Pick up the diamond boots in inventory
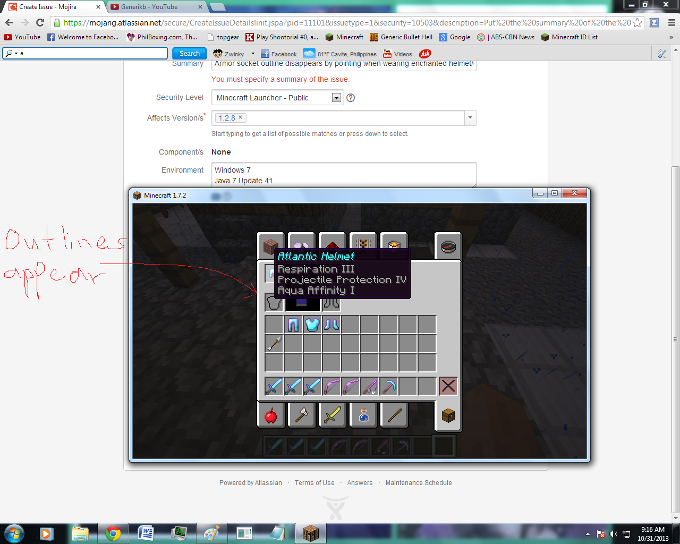The height and width of the screenshot is (544, 680). (331, 325)
